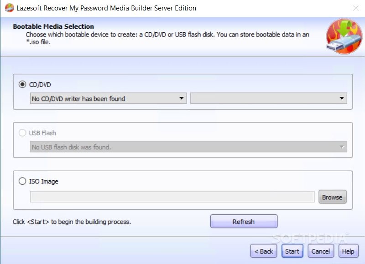Viewport: 365px width, 264px height.
Task: Go back with the < Back button
Action: point(264,251)
